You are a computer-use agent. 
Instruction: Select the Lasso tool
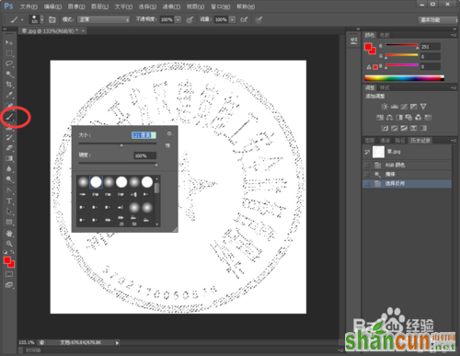(9, 63)
